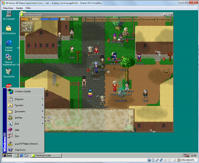Click the orange health bar
The width and height of the screenshot is (199, 163).
[x=30, y=19]
